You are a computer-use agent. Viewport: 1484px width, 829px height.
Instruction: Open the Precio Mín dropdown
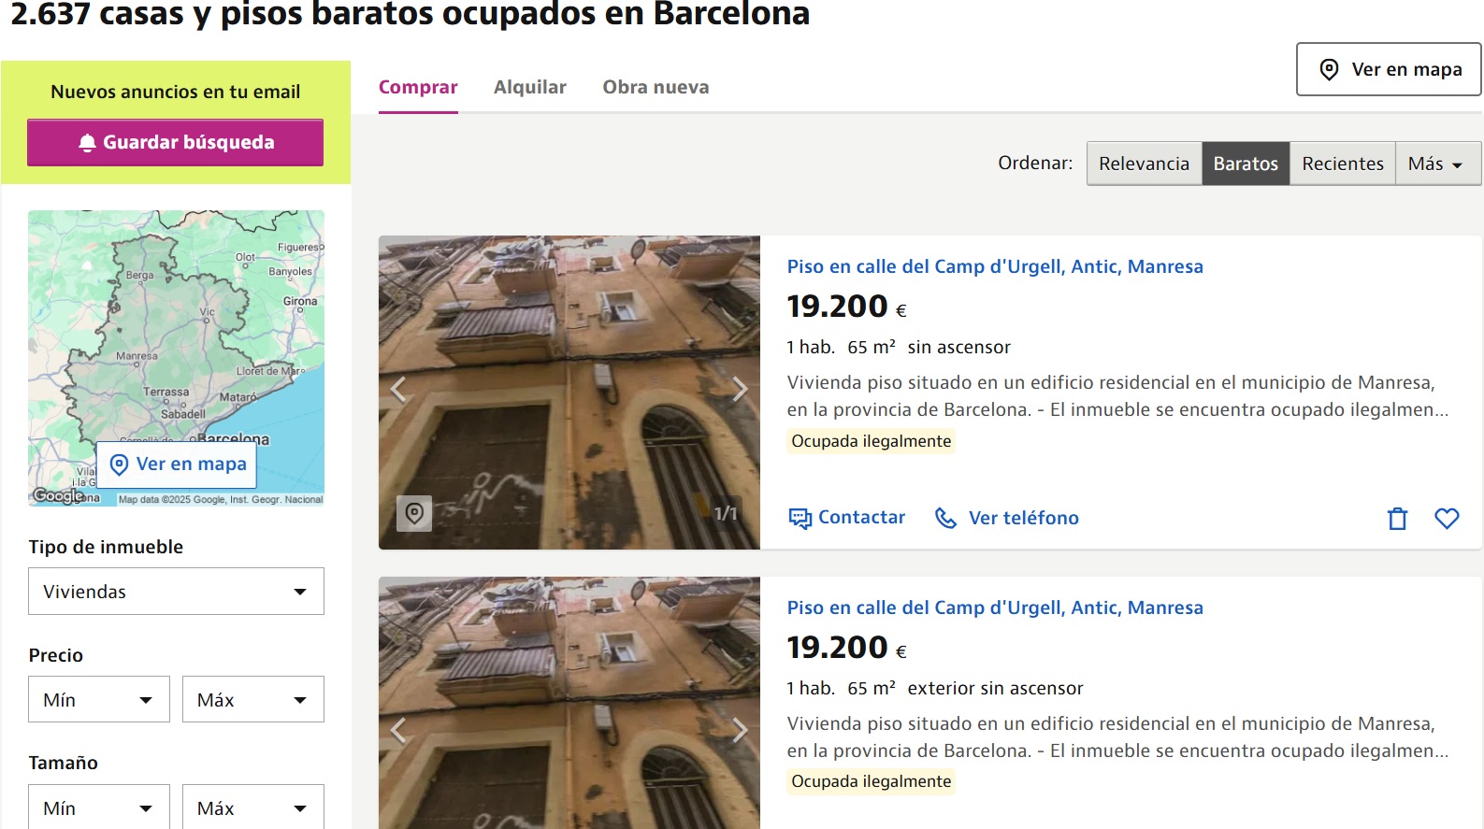tap(99, 700)
